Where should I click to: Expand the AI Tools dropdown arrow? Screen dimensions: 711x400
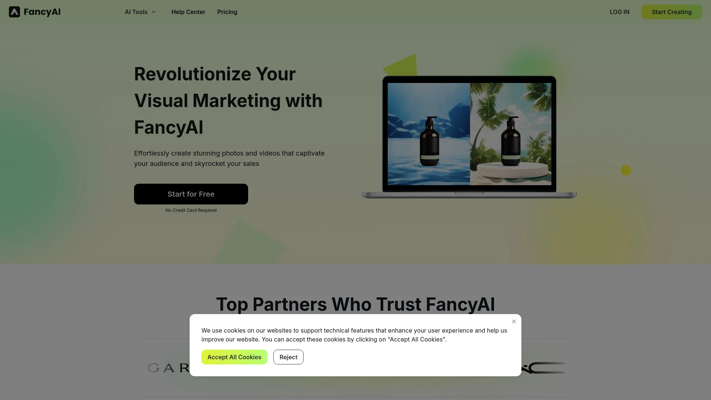coord(153,12)
